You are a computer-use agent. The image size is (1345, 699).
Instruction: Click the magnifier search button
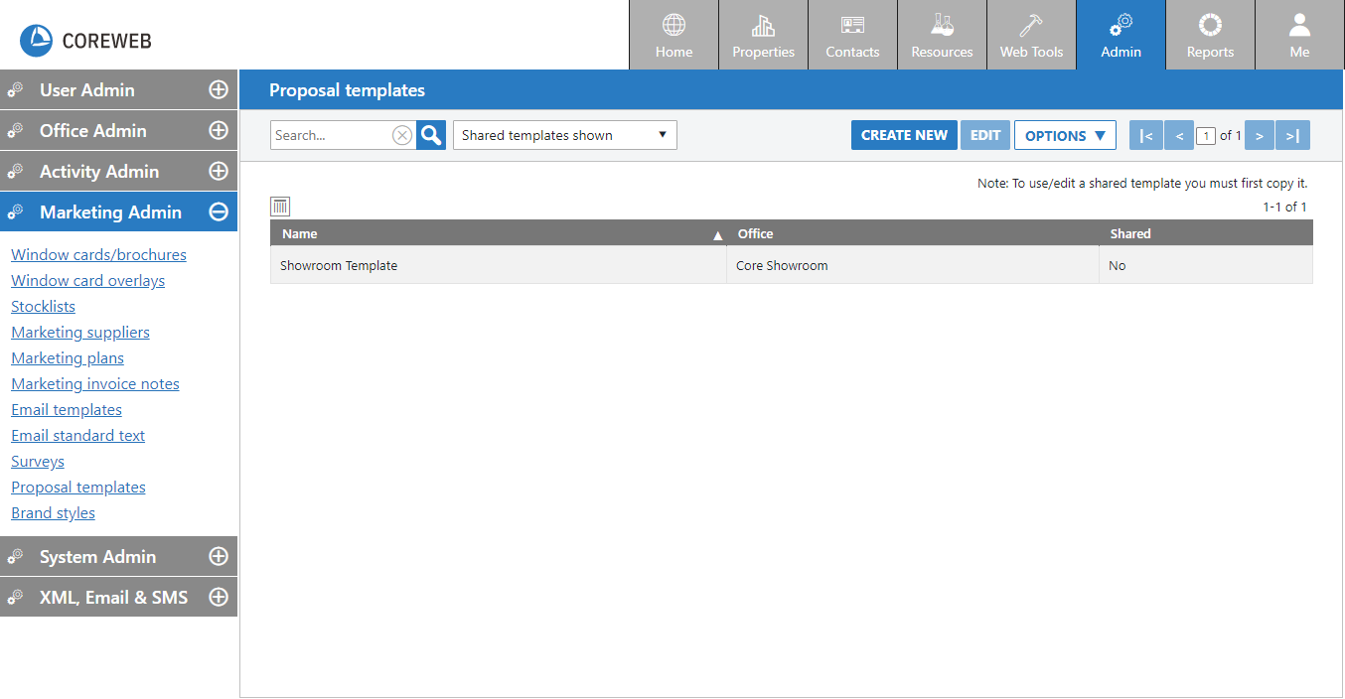(431, 135)
